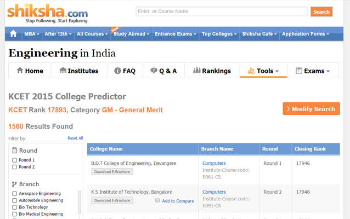Click the course name search field
This screenshot has width=350, height=219.
pos(221,11)
